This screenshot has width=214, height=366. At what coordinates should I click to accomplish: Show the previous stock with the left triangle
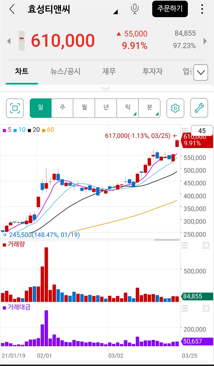pos(9,41)
